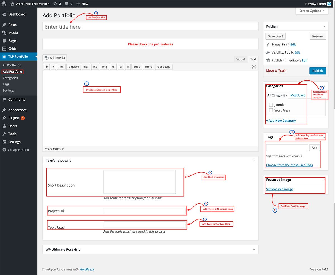The height and width of the screenshot is (275, 335).
Task: Insert del strikethrough tag
Action: (x=86, y=67)
